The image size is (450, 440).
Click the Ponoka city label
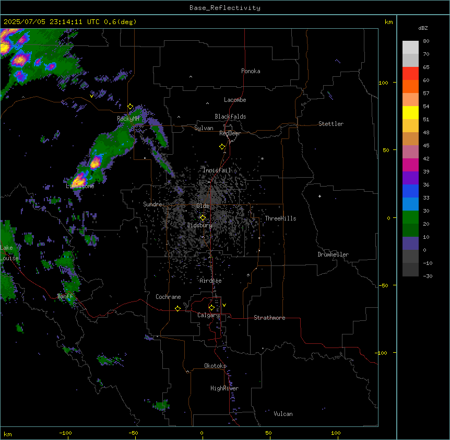251,71
